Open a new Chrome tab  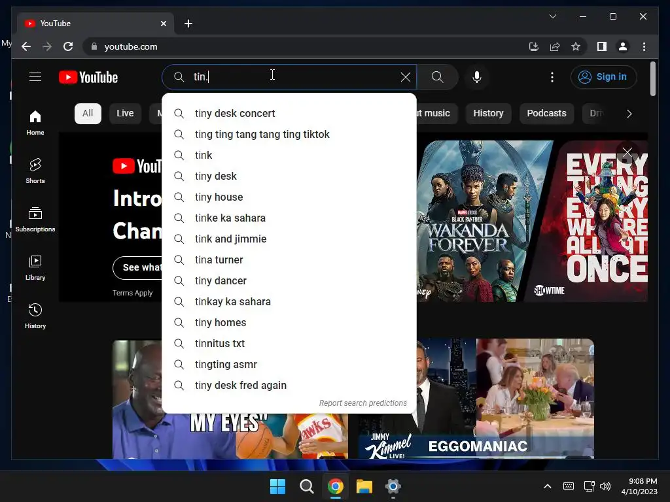188,24
